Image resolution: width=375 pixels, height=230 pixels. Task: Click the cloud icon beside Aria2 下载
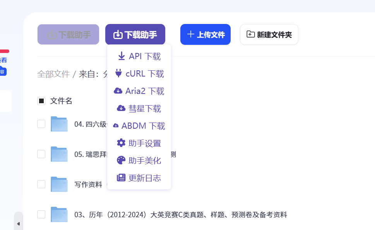(118, 91)
